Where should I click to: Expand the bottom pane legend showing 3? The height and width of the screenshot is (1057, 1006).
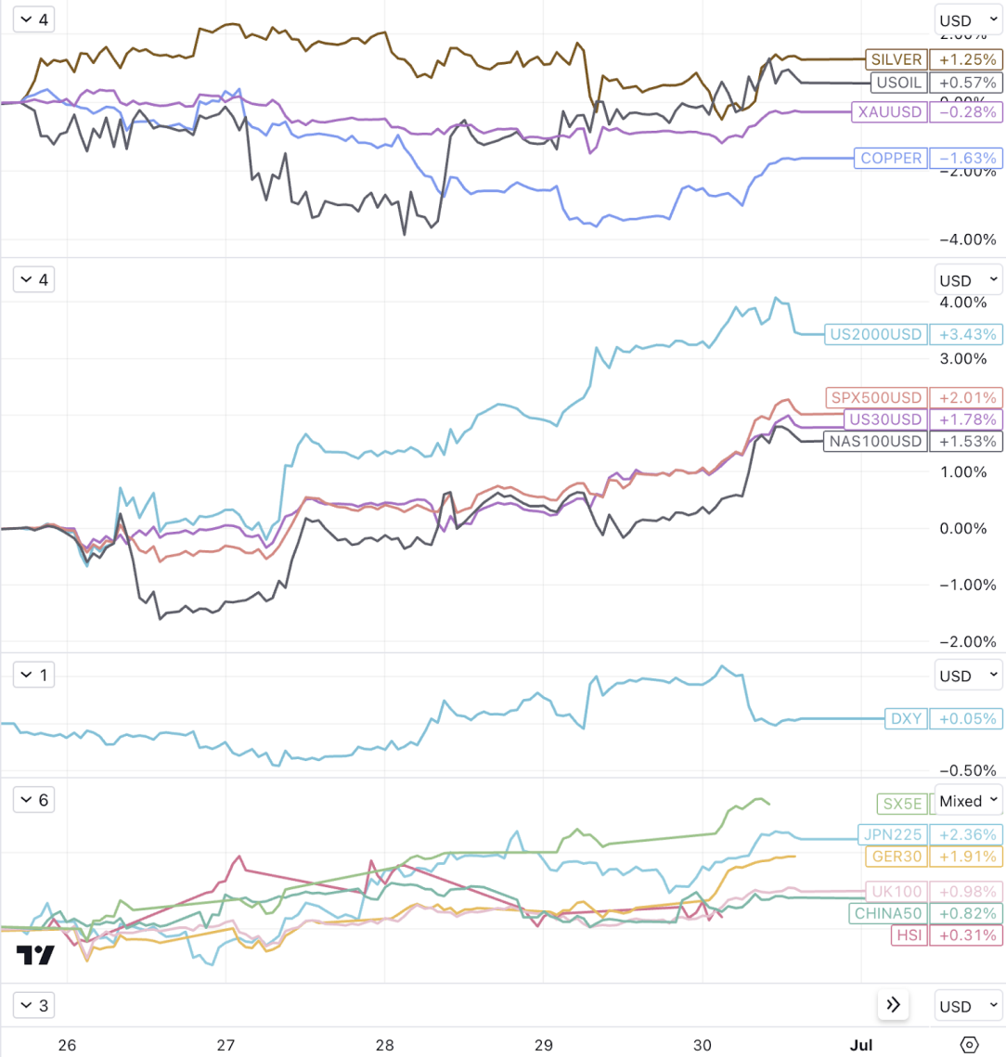(33, 1005)
